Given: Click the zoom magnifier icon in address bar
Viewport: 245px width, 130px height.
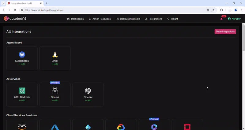Looking at the screenshot, I should [208, 10].
